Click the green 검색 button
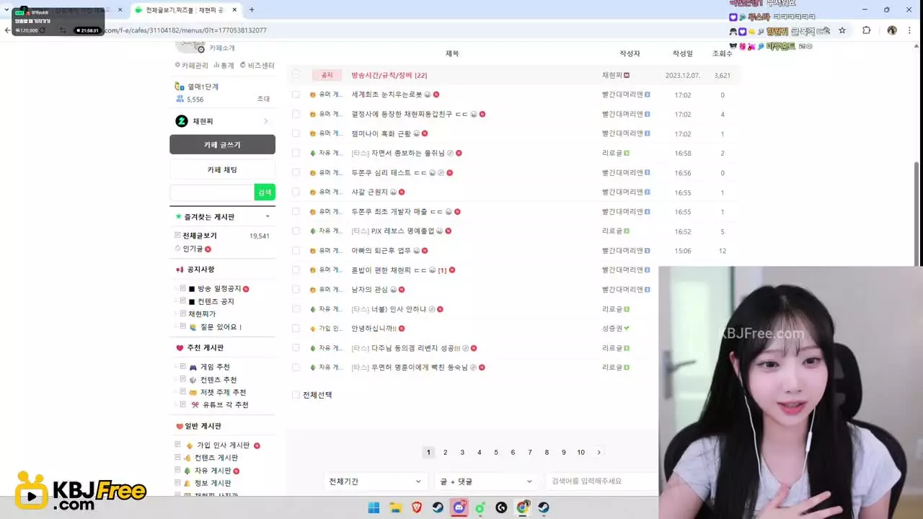The image size is (923, 519). 265,192
